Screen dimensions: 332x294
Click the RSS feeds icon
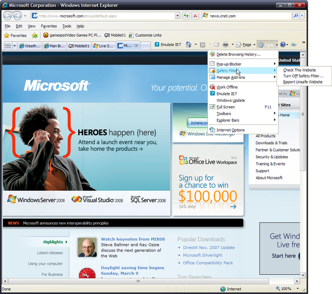tap(203, 45)
